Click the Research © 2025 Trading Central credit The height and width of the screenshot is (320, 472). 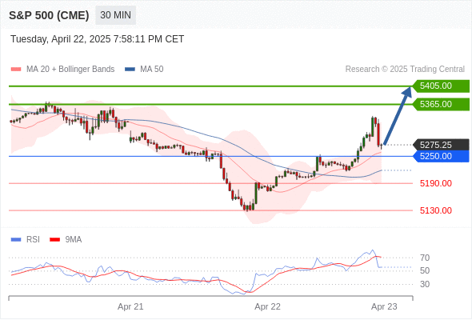(x=405, y=70)
